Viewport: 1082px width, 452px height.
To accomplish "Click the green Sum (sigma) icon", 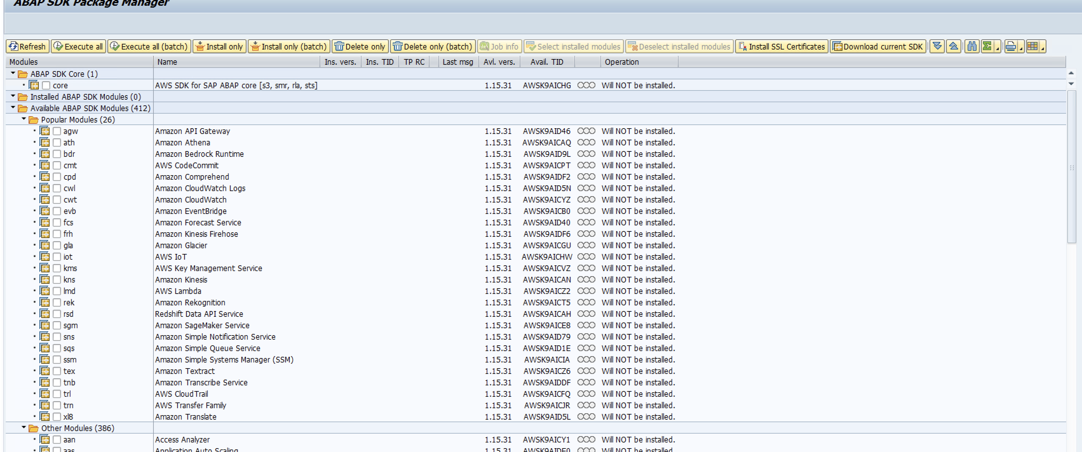I will click(987, 46).
